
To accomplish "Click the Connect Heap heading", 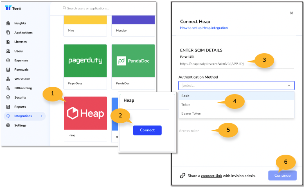I will [195, 22].
